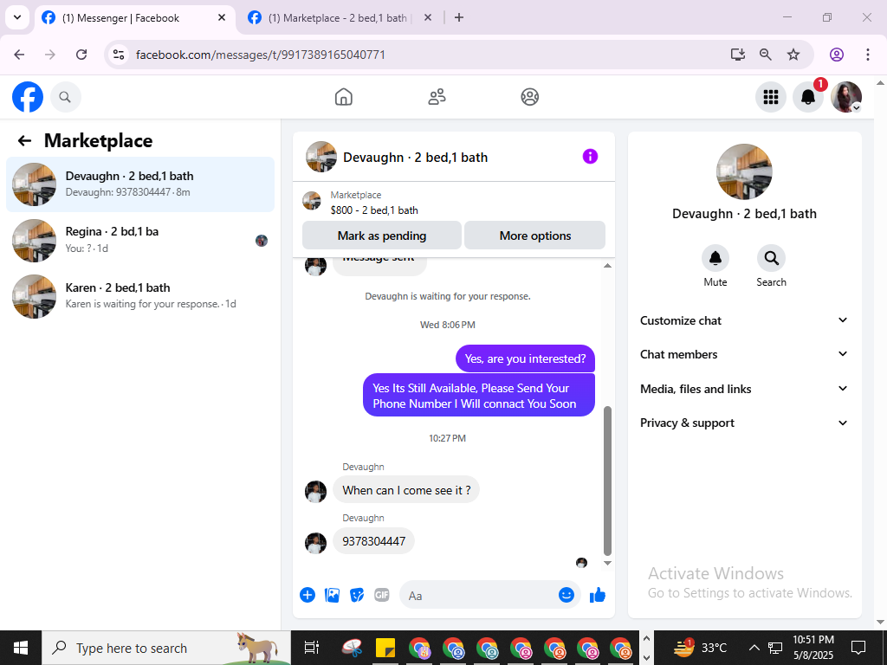The width and height of the screenshot is (887, 665).
Task: Choose a sticker
Action: (x=357, y=595)
